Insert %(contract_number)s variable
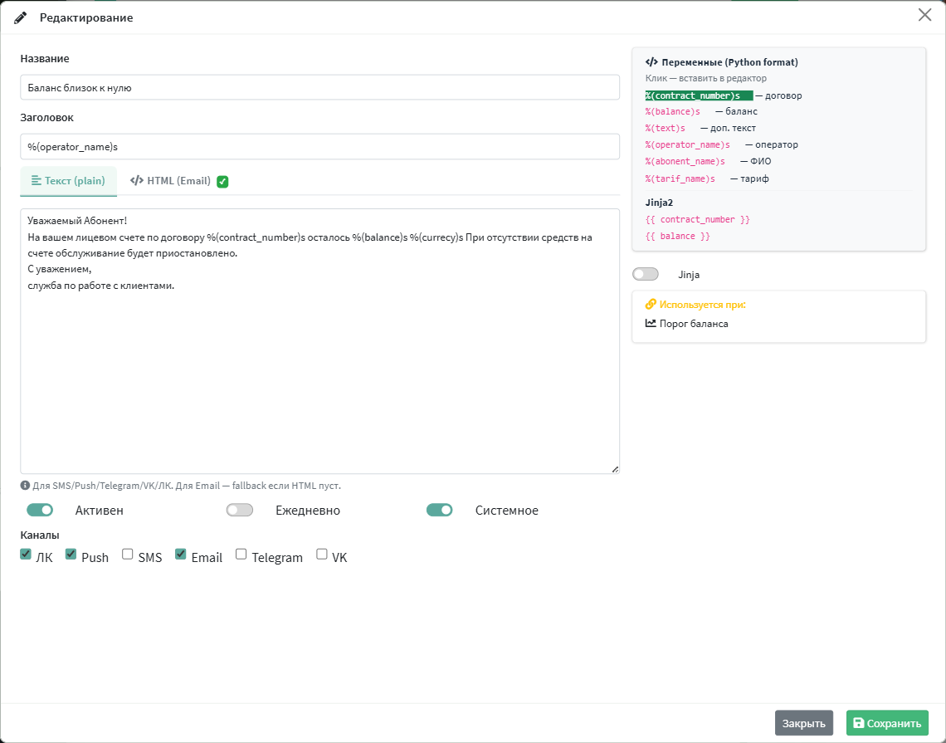 coord(699,95)
